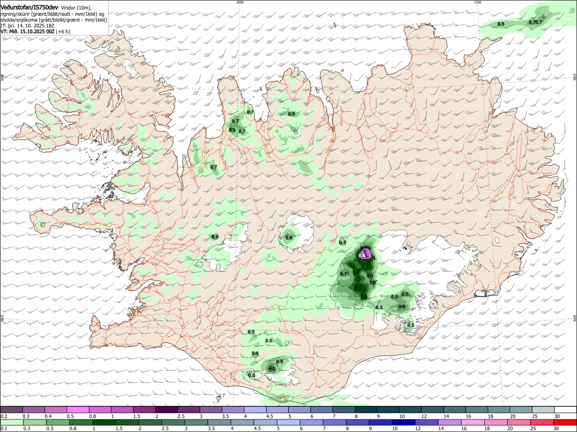This screenshot has height=432, width=577.
Task: Click the '10' label in rain legend row
Action: coord(395,429)
